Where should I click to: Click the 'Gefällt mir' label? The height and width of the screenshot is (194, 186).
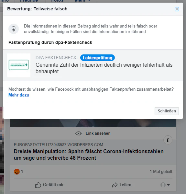[x=53, y=185]
